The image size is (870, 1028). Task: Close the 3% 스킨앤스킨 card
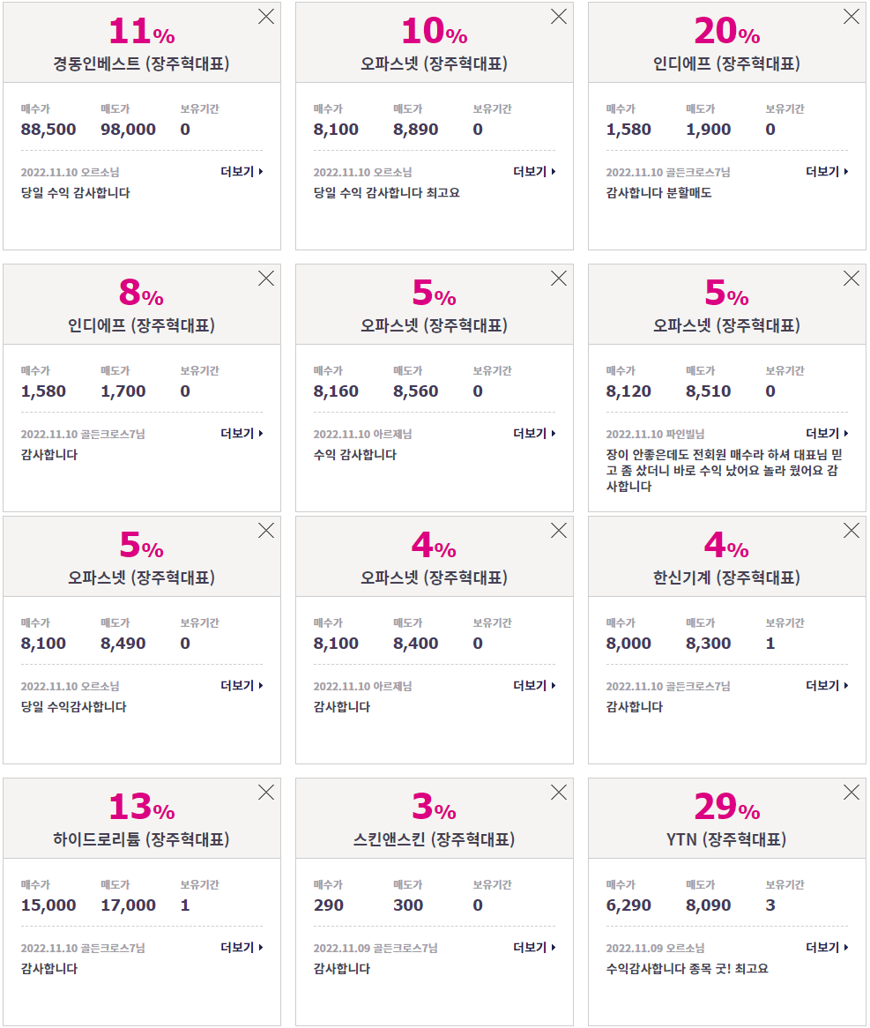559,792
